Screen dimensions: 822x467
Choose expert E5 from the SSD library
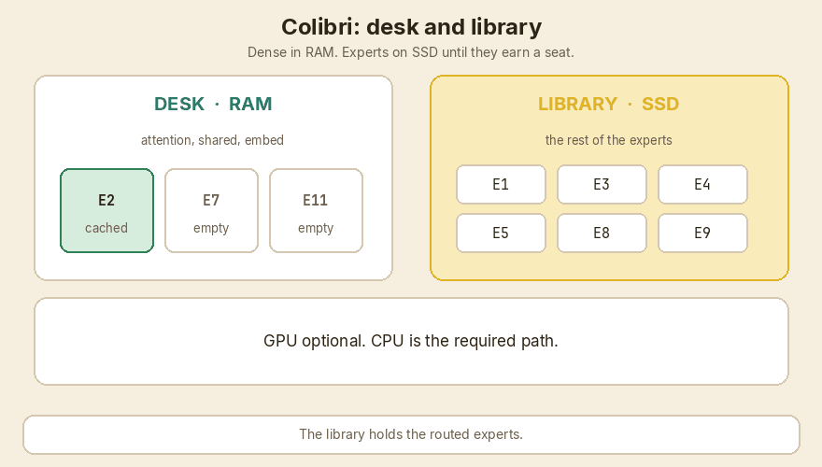tap(501, 233)
